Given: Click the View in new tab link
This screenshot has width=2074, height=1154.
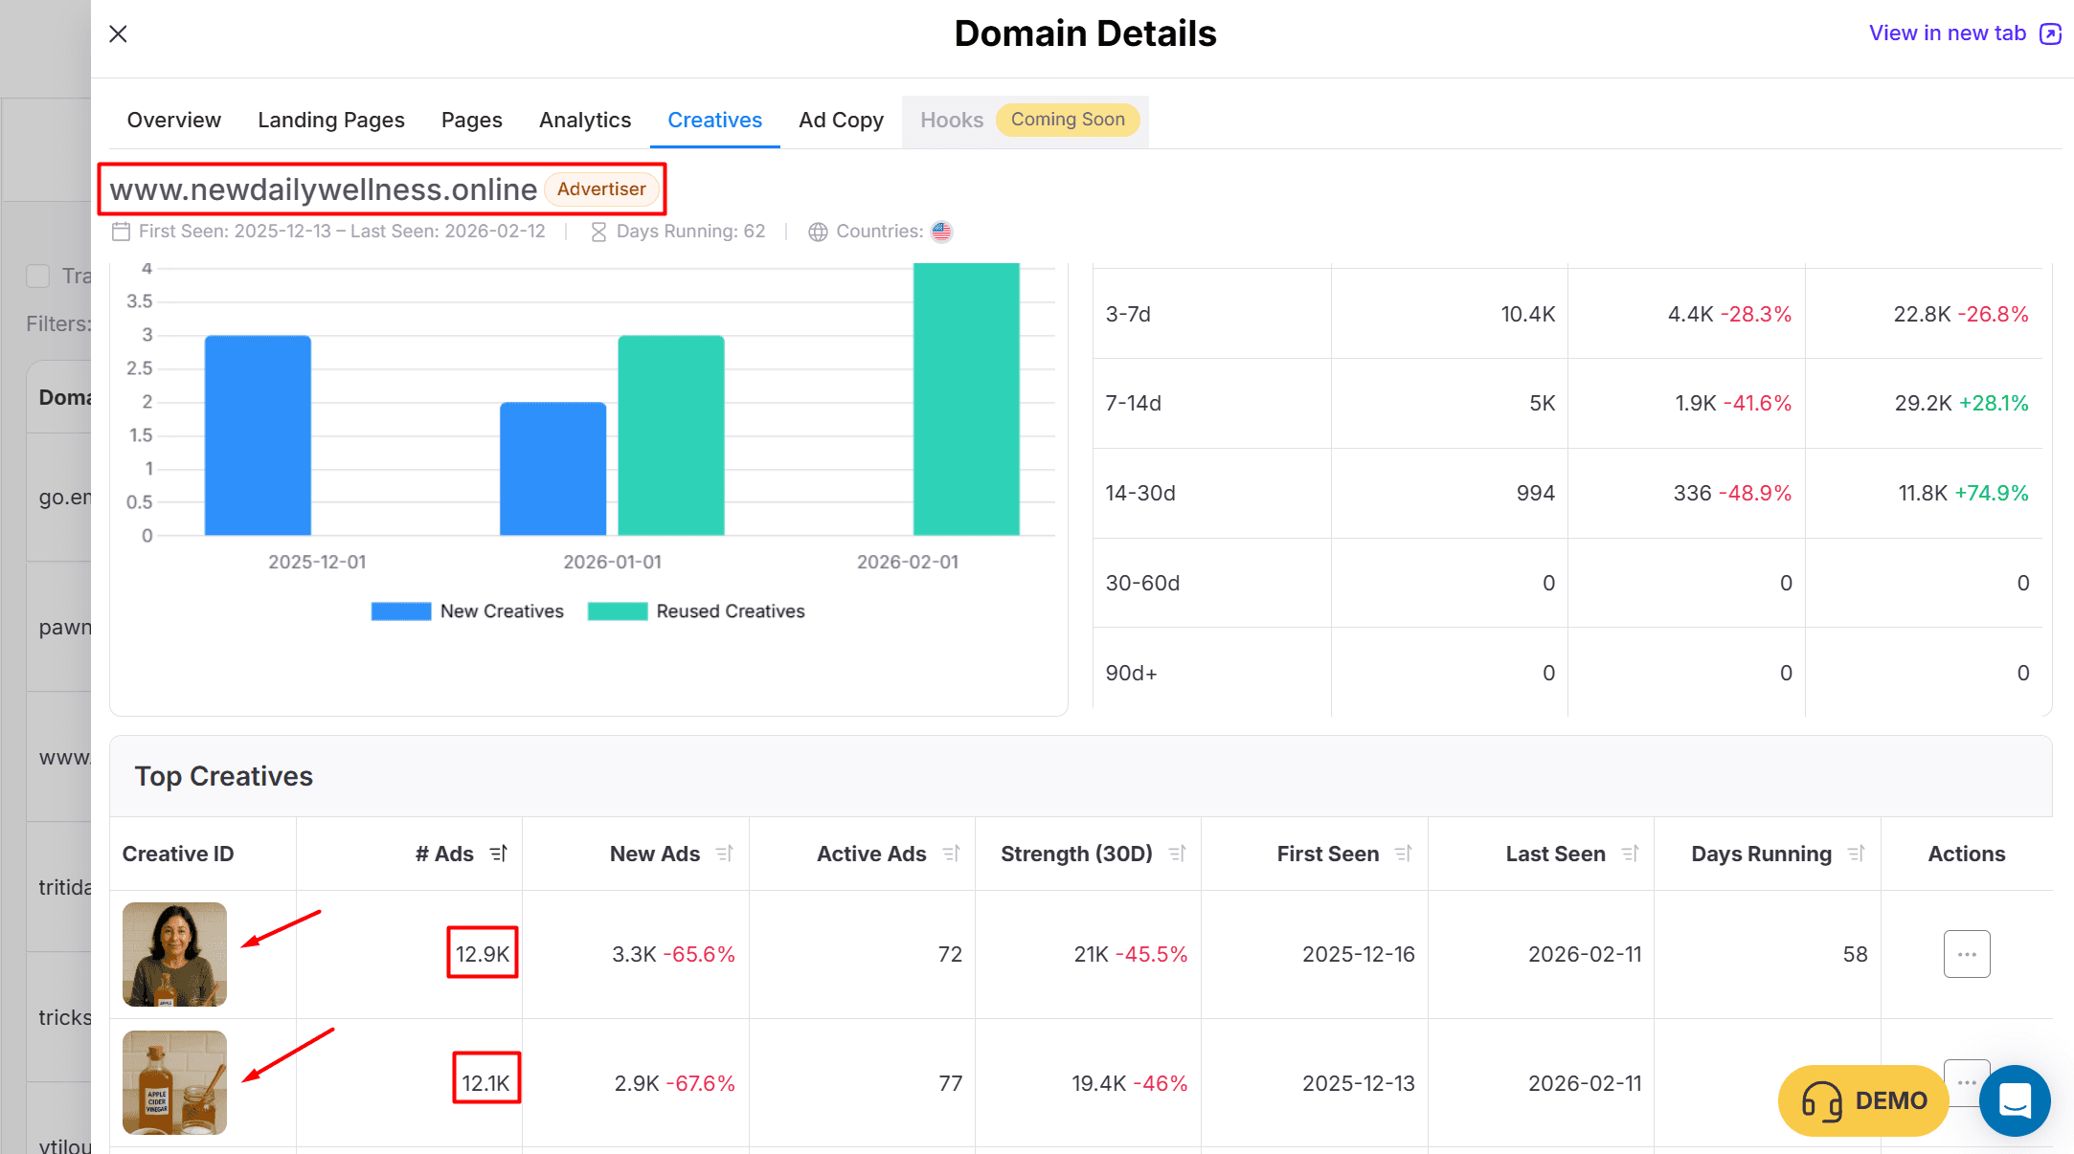Looking at the screenshot, I should (1947, 33).
